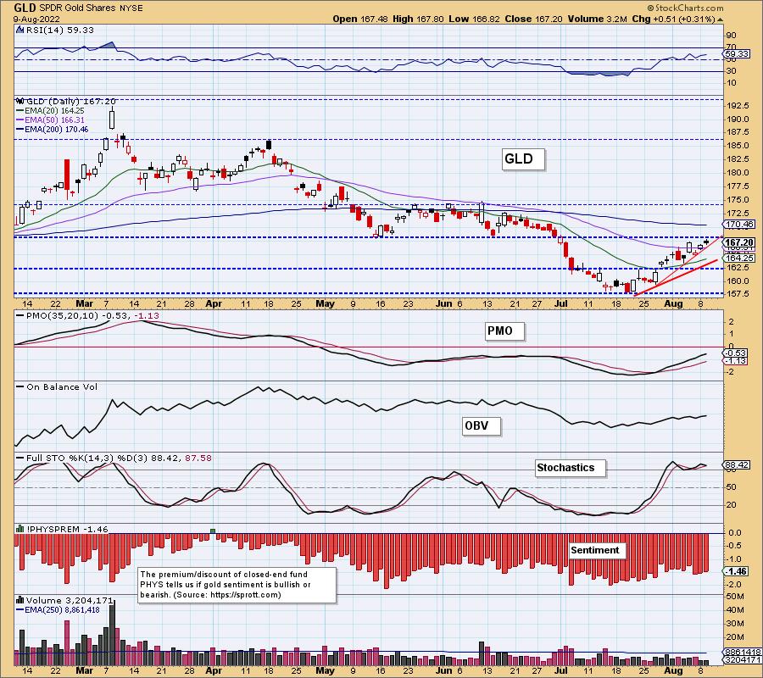Click the 167.20 last price tag

coord(739,242)
